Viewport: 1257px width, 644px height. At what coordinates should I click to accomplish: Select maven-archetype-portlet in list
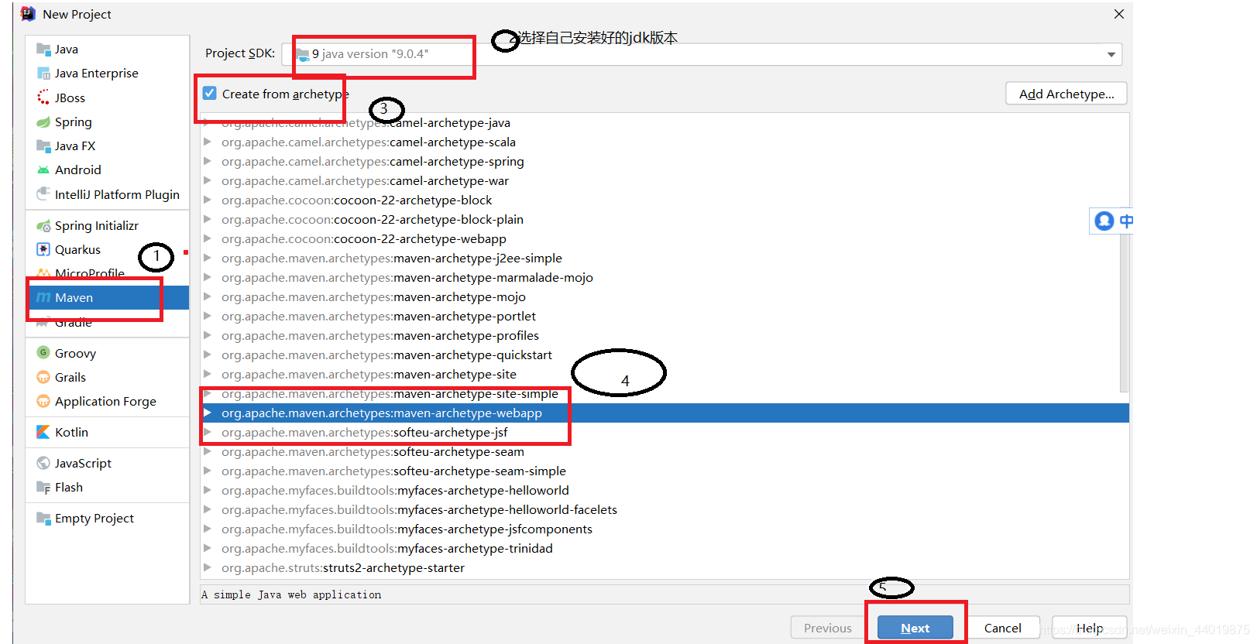(665, 316)
